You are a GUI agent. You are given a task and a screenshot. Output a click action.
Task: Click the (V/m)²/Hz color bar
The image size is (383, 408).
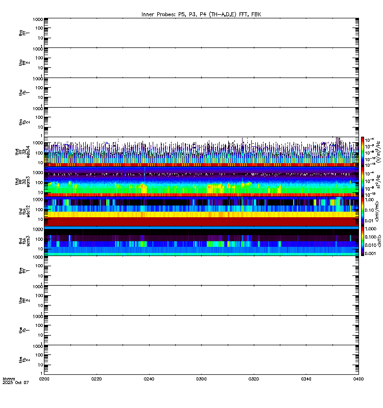(x=363, y=151)
